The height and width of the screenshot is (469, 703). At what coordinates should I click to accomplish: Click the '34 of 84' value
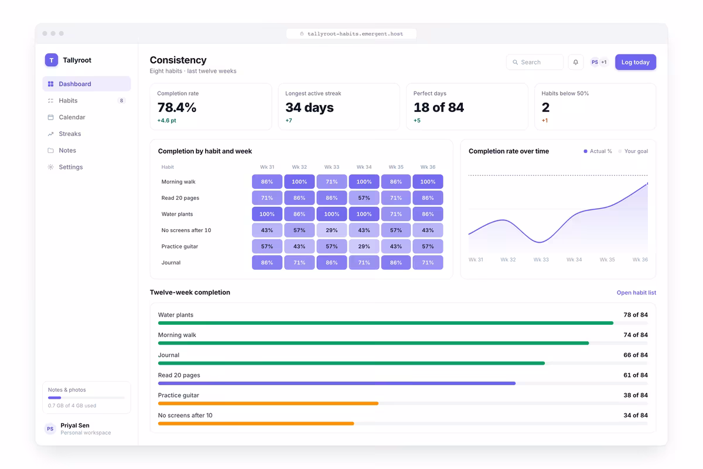tap(636, 415)
